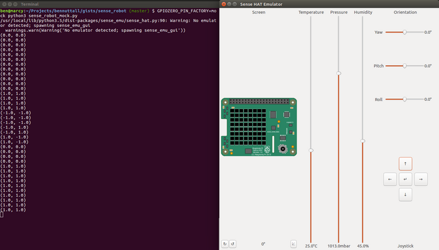The image size is (439, 250).
Task: Rotate the screen clockwise
Action: coord(225,244)
